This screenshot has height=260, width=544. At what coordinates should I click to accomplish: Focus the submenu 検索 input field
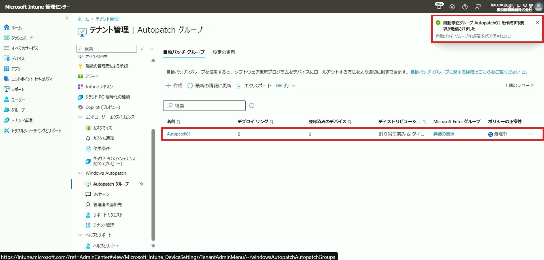click(x=107, y=49)
